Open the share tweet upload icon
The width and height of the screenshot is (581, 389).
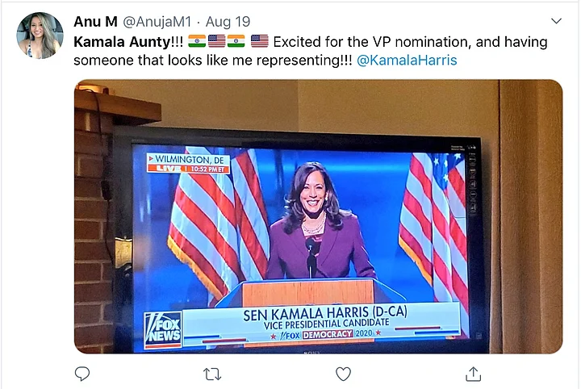[x=473, y=374]
